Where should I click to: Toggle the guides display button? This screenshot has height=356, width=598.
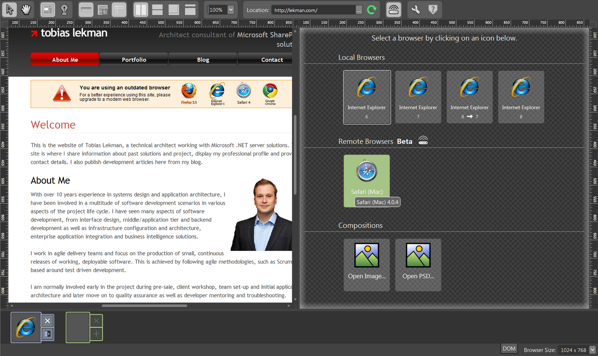(119, 10)
